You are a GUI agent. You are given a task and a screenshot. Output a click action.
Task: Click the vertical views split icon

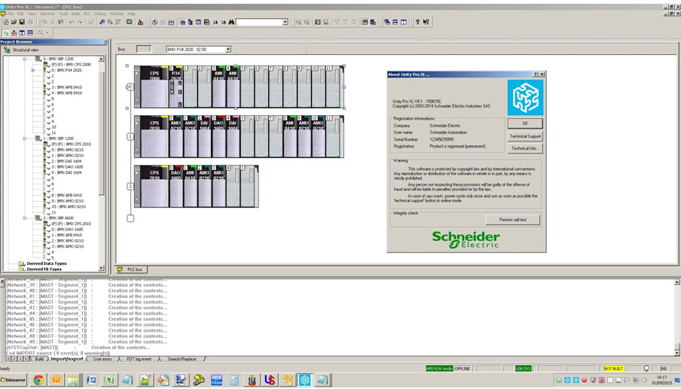pos(22,33)
